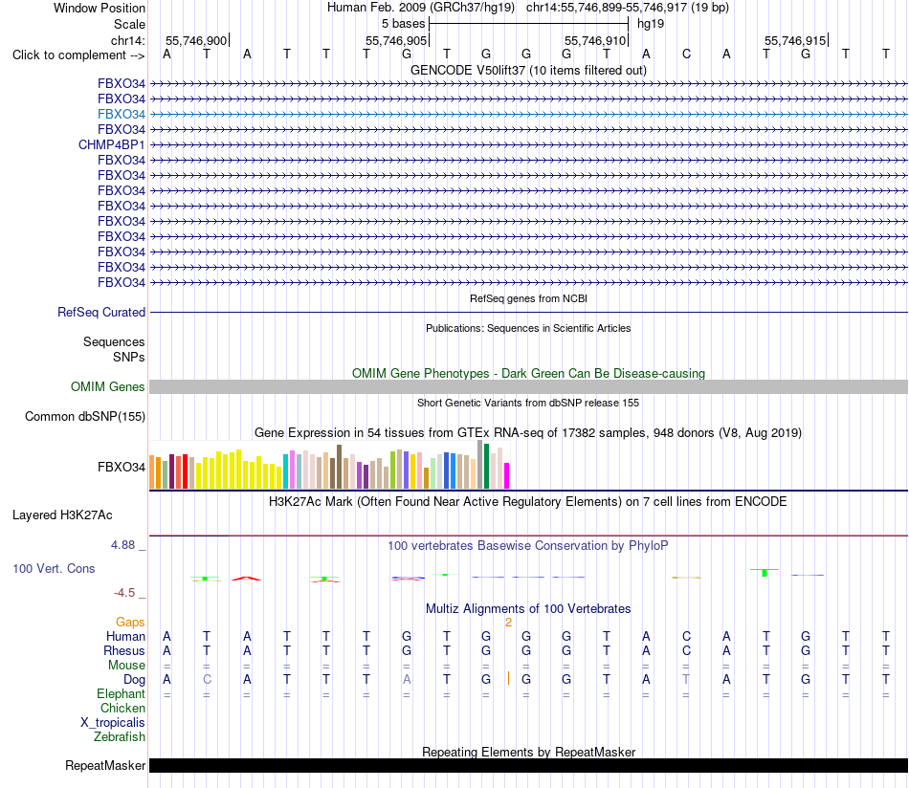Click the GTEx 'Gene Expression in 54 tissues' title
Screen dimensions: 909x788
(x=528, y=433)
